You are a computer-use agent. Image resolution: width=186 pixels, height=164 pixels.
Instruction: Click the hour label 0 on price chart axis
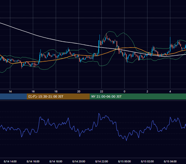(x=124, y=92)
